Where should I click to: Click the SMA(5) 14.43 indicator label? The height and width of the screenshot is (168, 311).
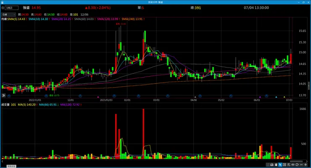17,19
